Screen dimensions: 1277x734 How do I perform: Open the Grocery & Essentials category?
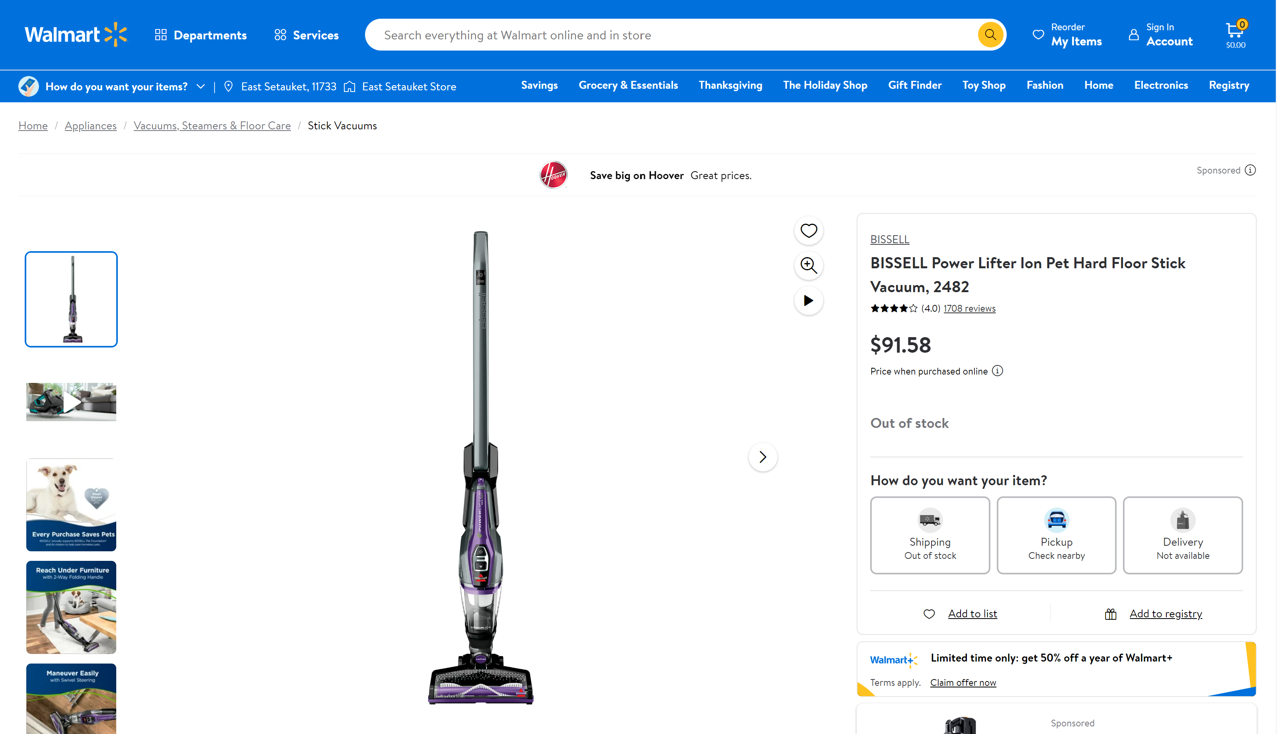click(x=628, y=85)
